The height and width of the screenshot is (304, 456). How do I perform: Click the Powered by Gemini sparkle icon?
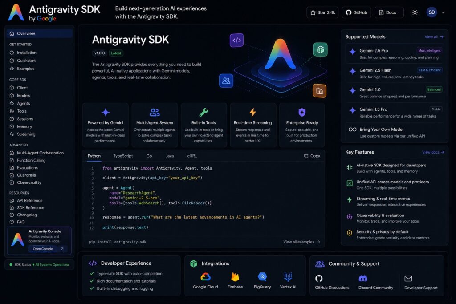click(105, 113)
